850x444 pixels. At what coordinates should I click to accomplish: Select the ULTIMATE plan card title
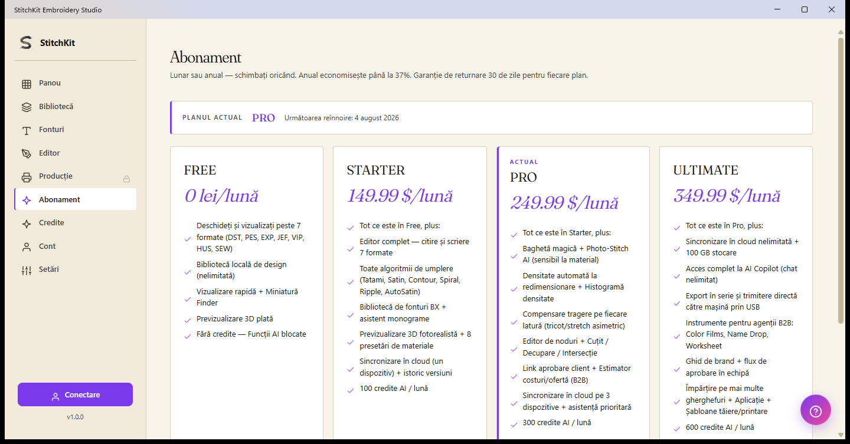pos(705,170)
